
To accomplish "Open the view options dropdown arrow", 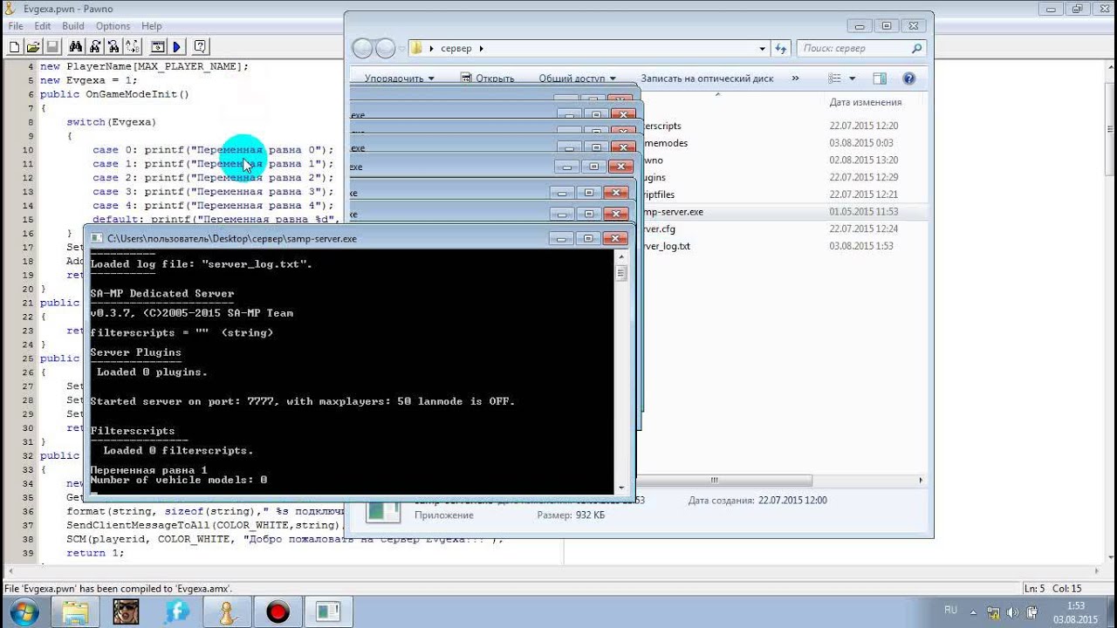I will pos(853,78).
